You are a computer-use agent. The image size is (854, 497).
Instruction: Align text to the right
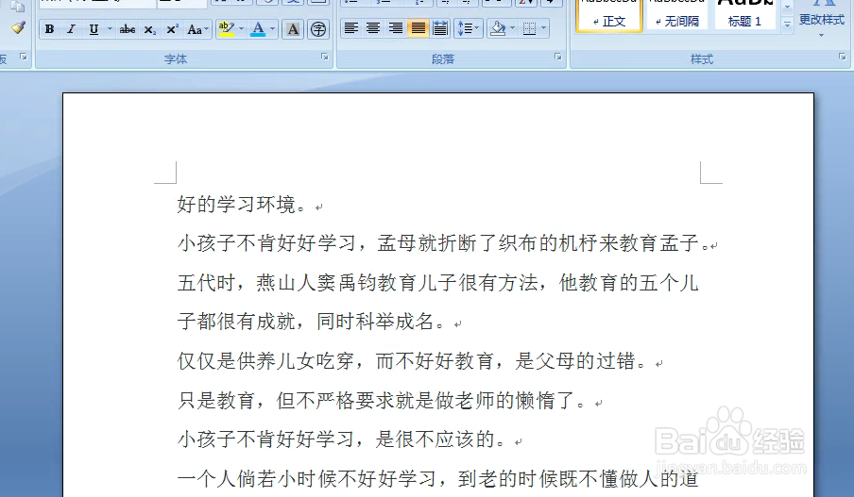(x=396, y=28)
